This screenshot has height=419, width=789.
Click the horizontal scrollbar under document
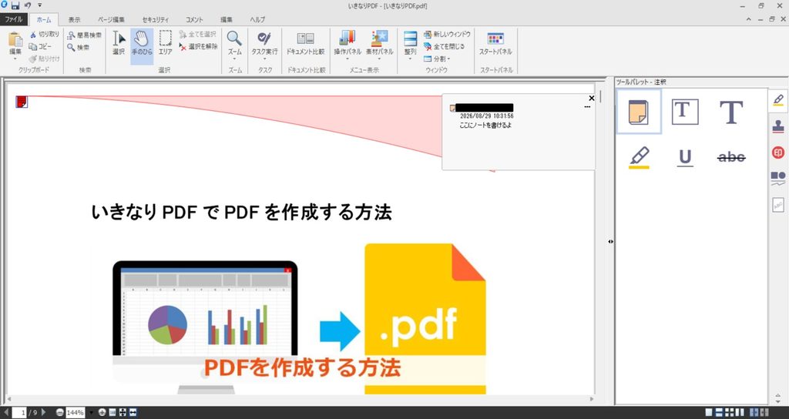click(300, 399)
